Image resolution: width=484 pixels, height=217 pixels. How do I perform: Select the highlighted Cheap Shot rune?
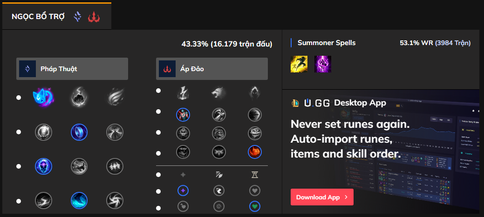[x=183, y=114]
